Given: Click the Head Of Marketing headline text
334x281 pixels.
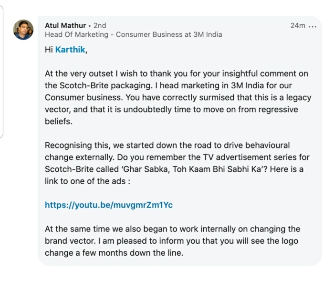Looking at the screenshot, I should [133, 34].
